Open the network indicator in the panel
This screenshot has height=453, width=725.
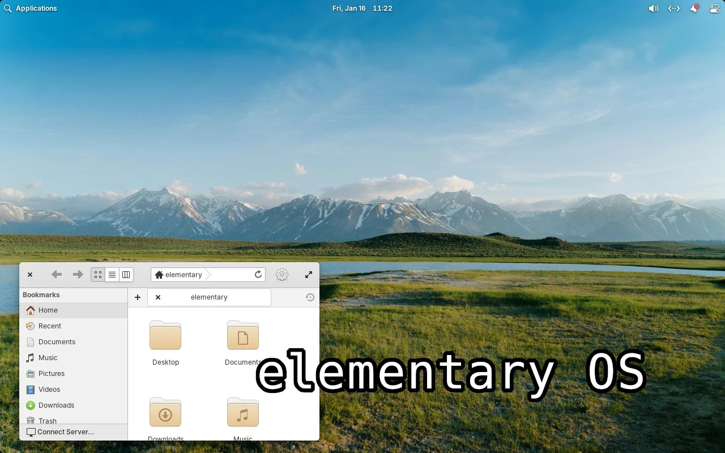tap(673, 8)
